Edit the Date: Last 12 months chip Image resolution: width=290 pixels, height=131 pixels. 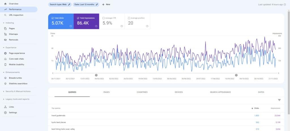pyautogui.click(x=86, y=5)
